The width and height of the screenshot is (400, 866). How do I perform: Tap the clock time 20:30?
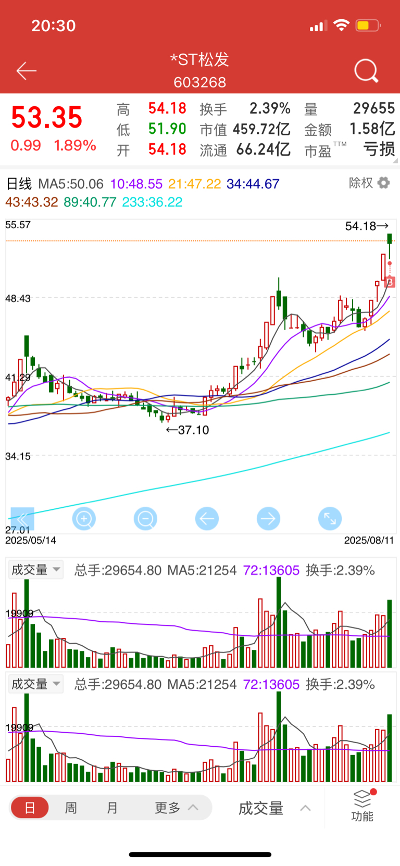54,26
